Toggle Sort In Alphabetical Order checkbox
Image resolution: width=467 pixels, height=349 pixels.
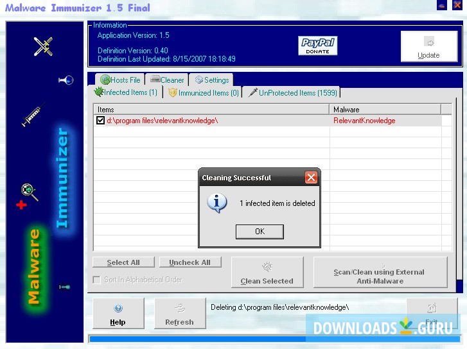point(96,280)
